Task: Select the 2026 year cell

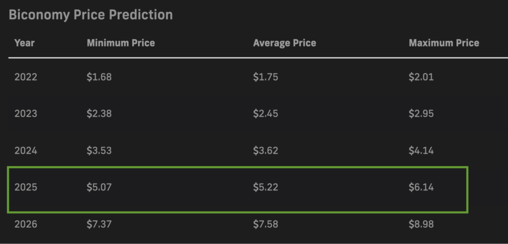Action: (26, 224)
